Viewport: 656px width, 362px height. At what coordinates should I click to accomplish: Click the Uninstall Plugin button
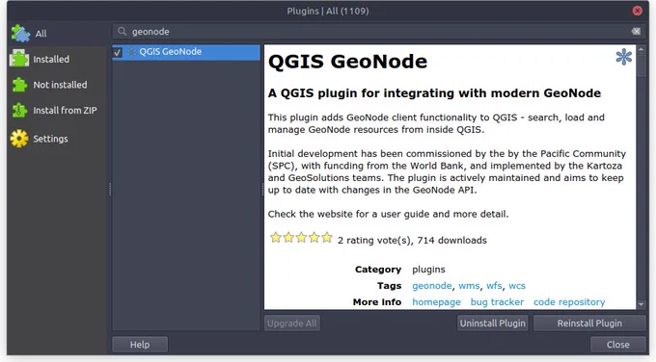[492, 323]
